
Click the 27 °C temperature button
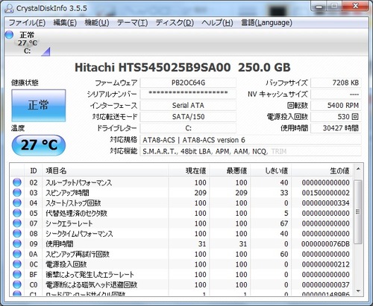pos(39,145)
